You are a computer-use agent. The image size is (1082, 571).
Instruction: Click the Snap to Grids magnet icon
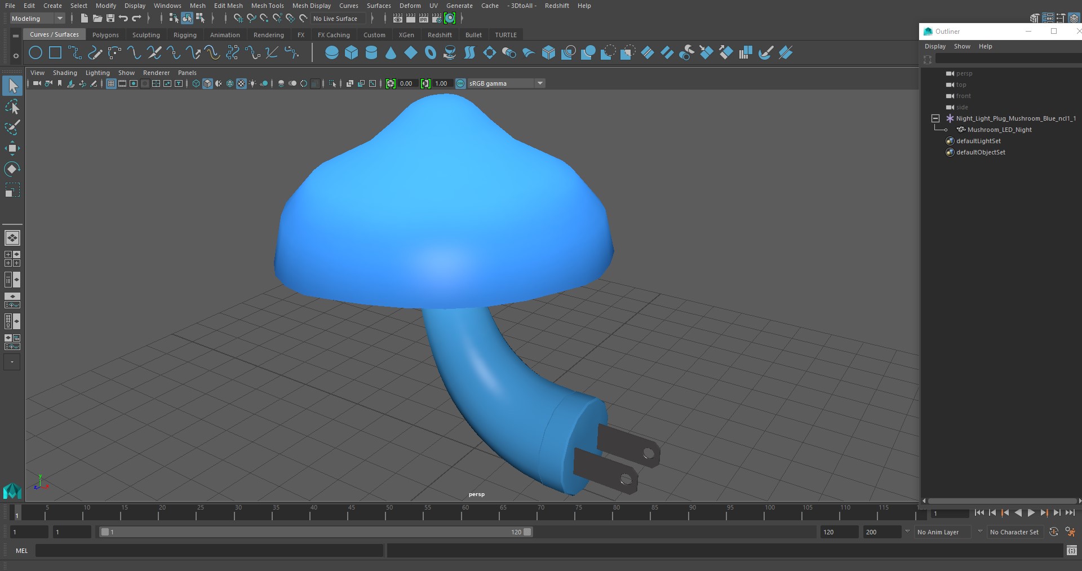coord(238,19)
